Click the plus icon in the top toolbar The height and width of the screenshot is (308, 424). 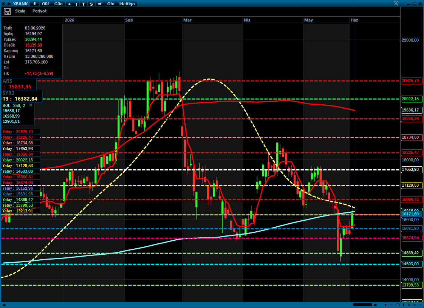[x=70, y=4]
